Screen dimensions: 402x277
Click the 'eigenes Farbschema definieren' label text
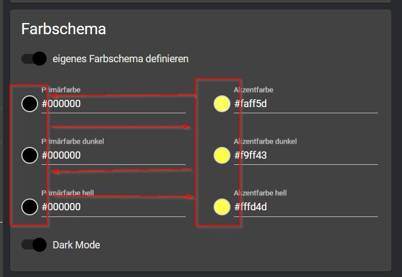[120, 58]
